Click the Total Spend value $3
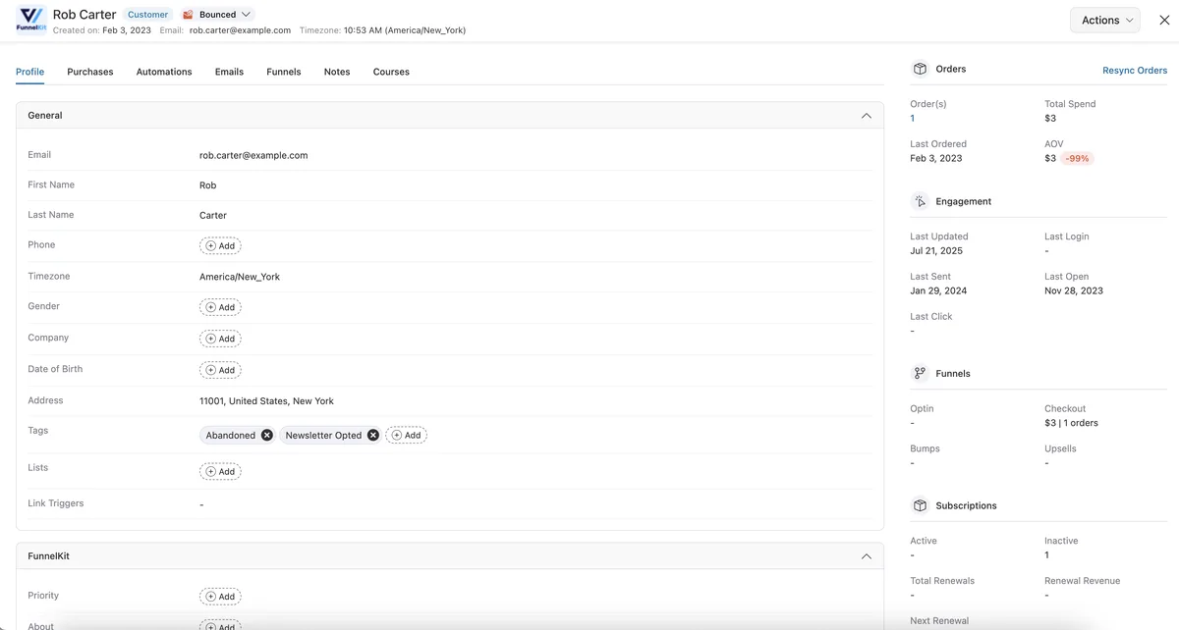 pyautogui.click(x=1050, y=118)
